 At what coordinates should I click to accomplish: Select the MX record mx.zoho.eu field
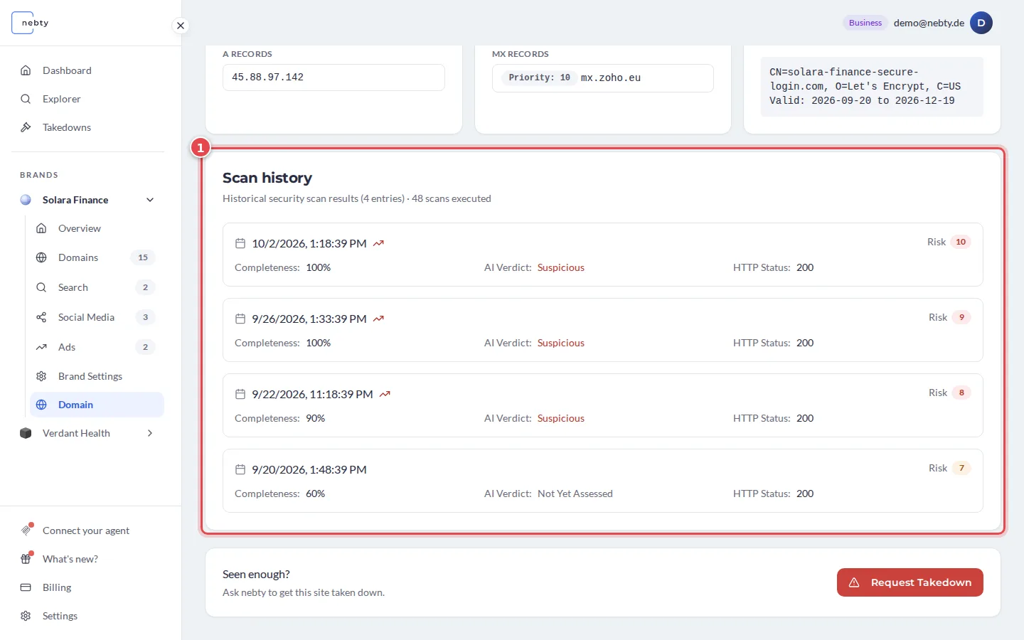[x=602, y=78]
